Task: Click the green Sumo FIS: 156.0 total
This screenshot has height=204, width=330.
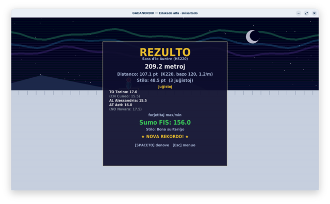Action: (x=165, y=123)
